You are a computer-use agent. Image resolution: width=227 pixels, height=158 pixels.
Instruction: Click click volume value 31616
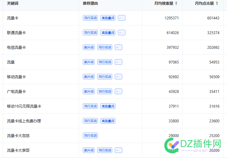coord(214,106)
